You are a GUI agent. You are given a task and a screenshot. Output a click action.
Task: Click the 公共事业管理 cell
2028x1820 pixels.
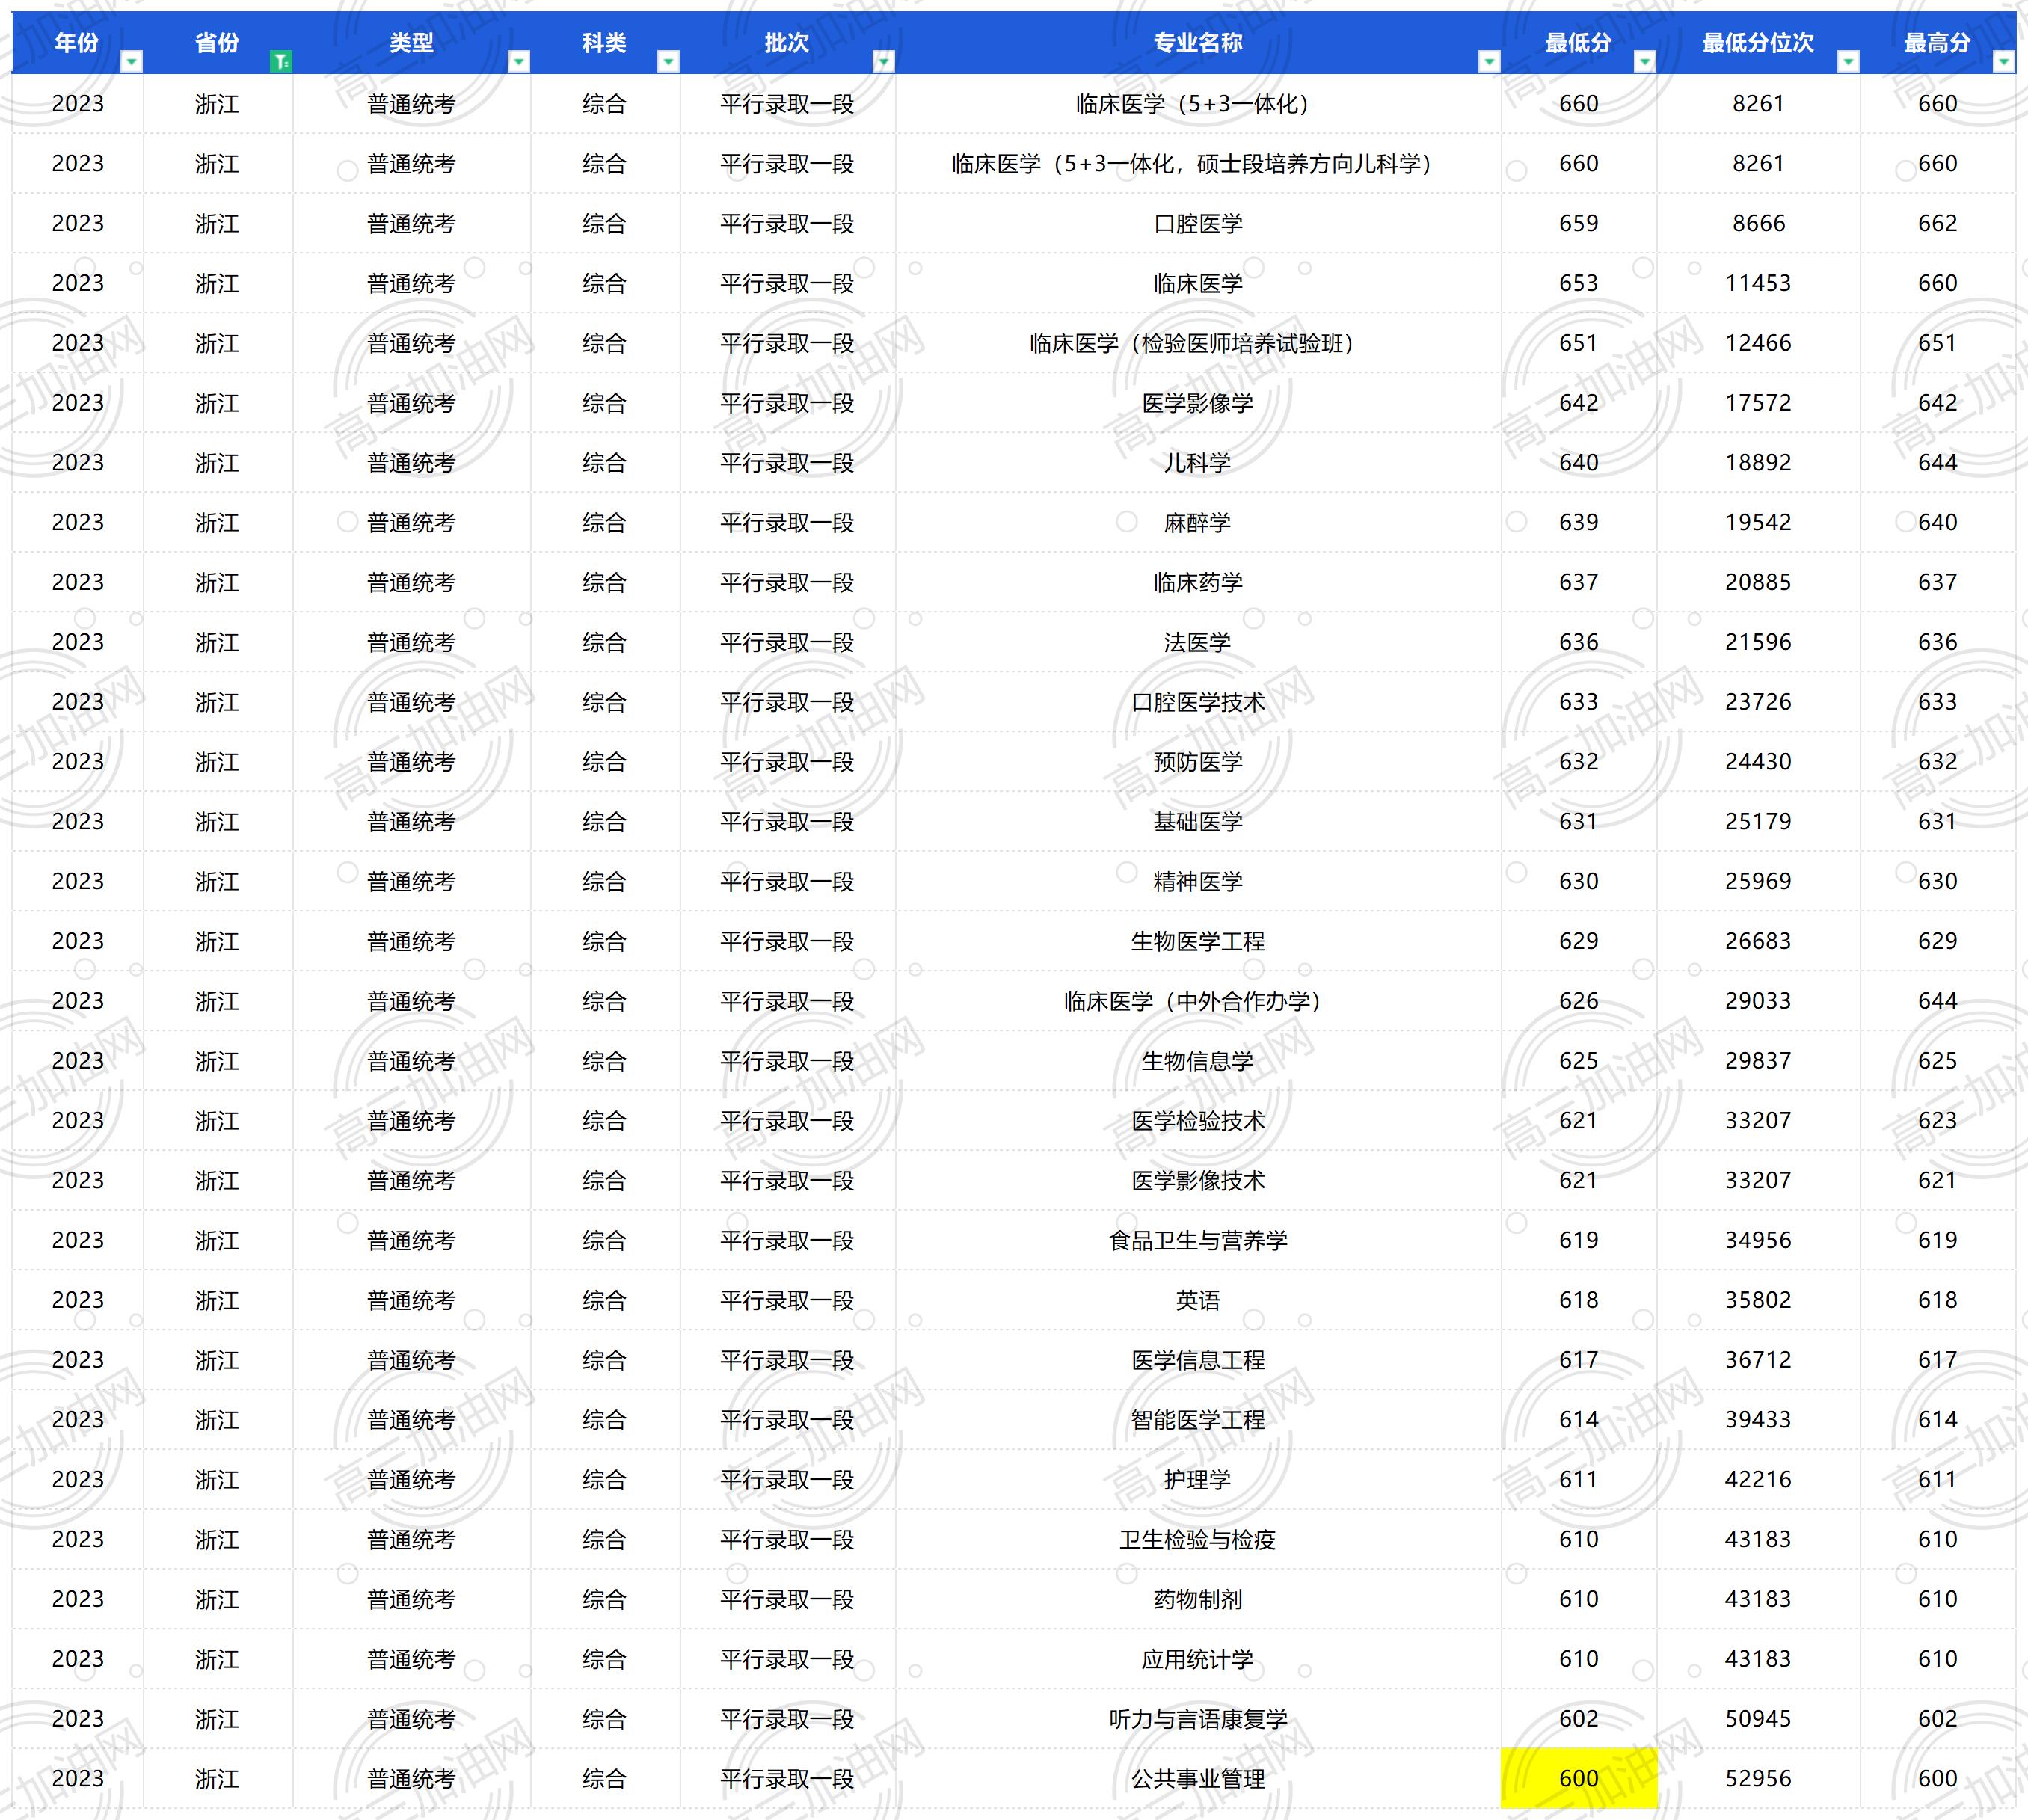tap(1198, 1779)
